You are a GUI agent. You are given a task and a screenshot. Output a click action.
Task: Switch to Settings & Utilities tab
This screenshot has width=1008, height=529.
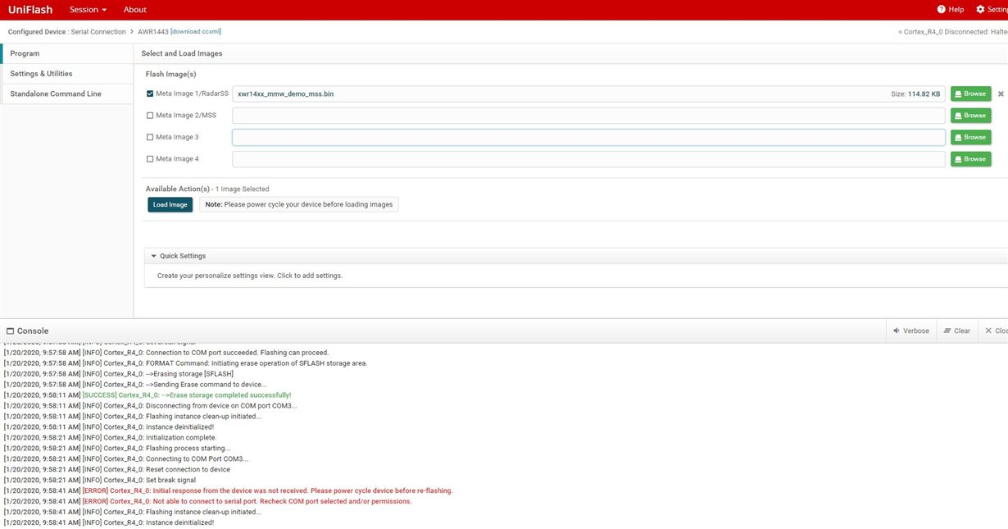pos(66,74)
